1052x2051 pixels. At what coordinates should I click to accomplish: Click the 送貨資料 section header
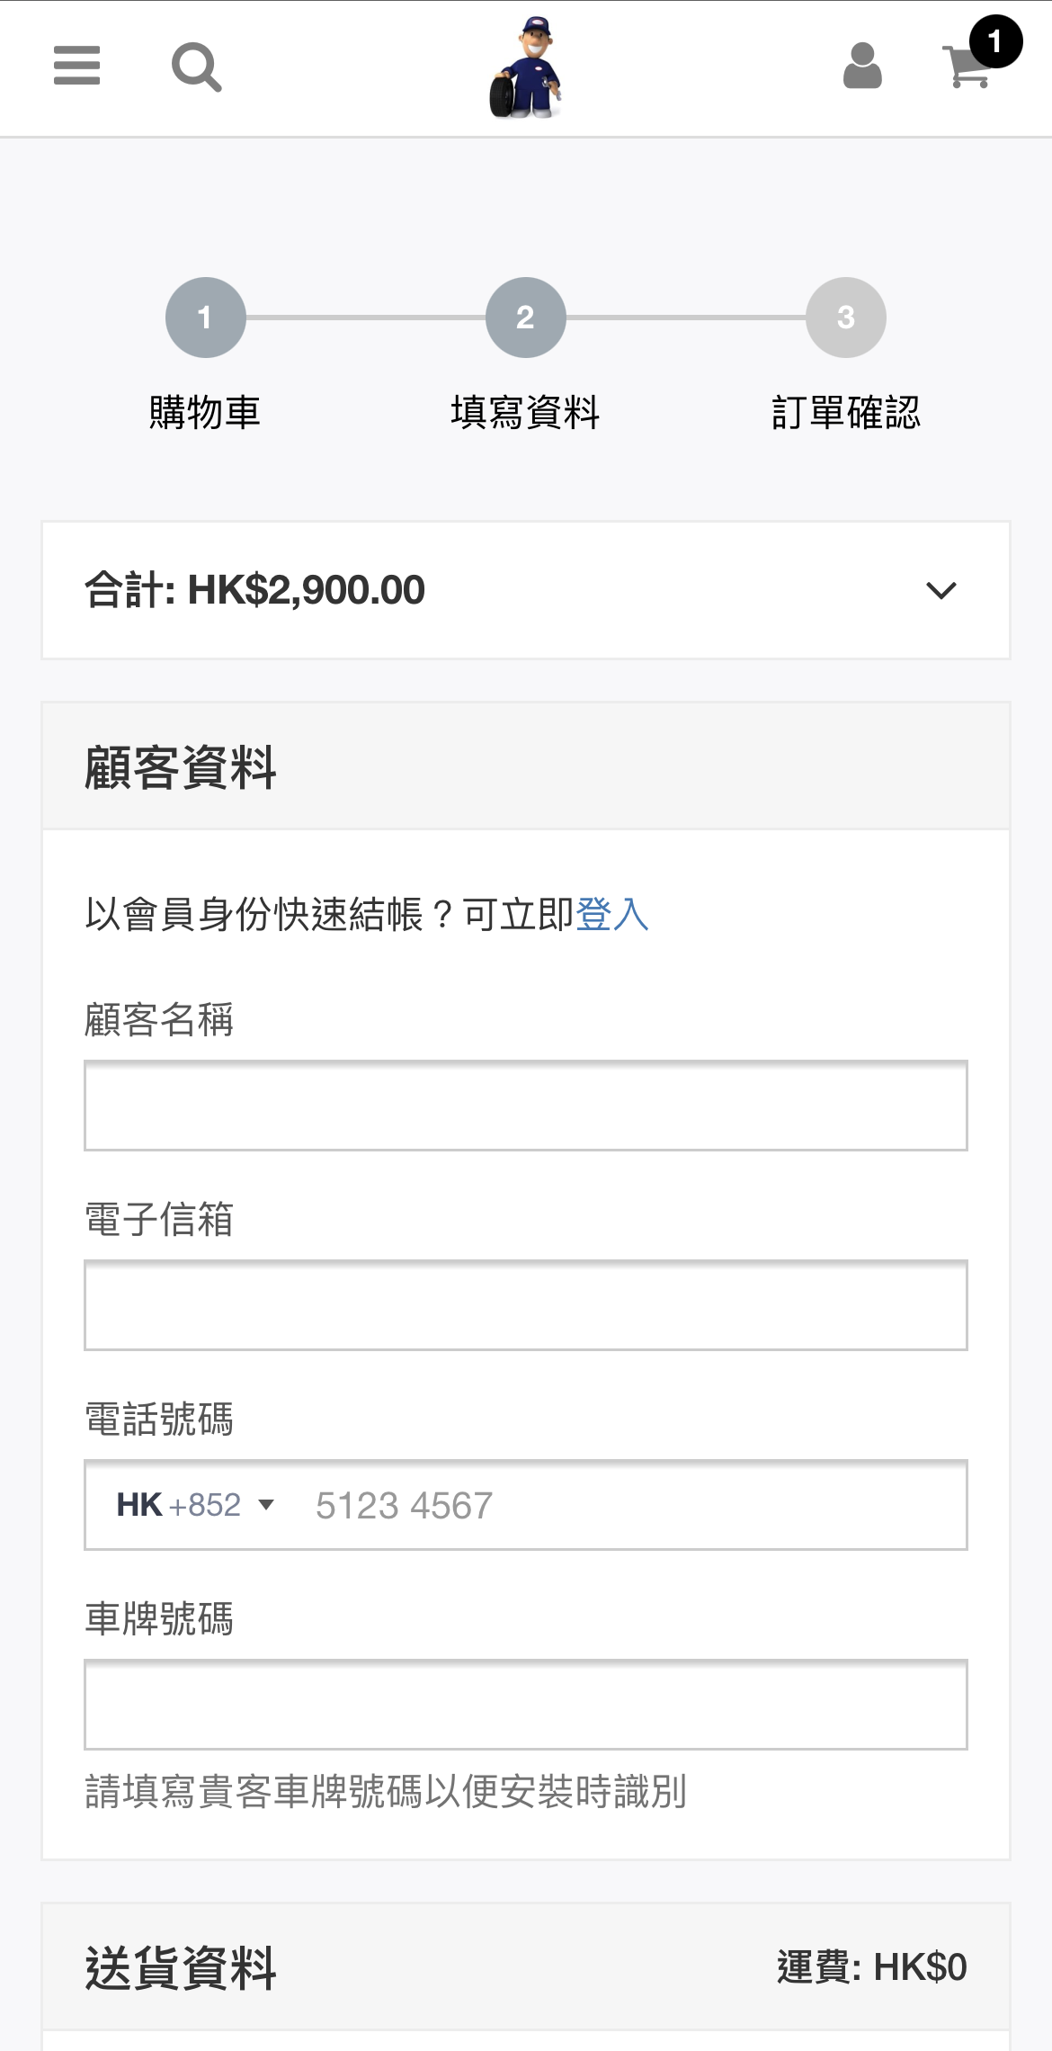[x=181, y=1967]
